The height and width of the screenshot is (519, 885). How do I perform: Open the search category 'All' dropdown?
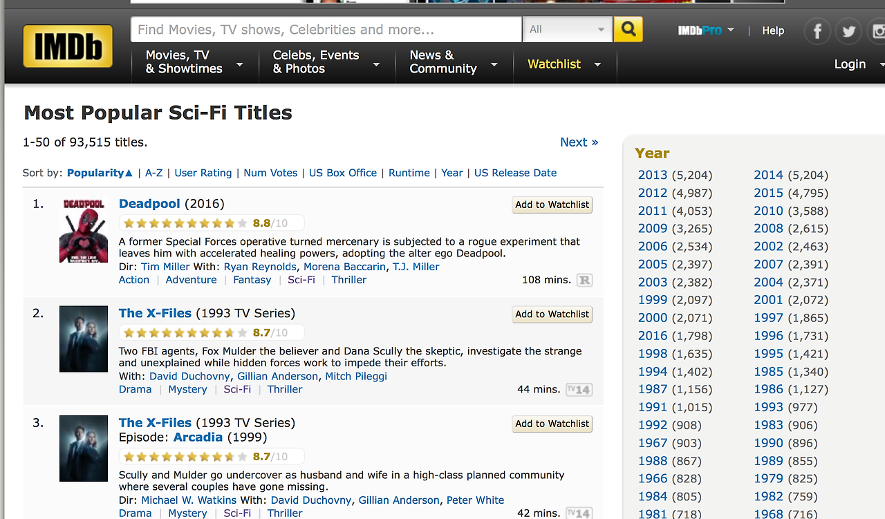567,29
